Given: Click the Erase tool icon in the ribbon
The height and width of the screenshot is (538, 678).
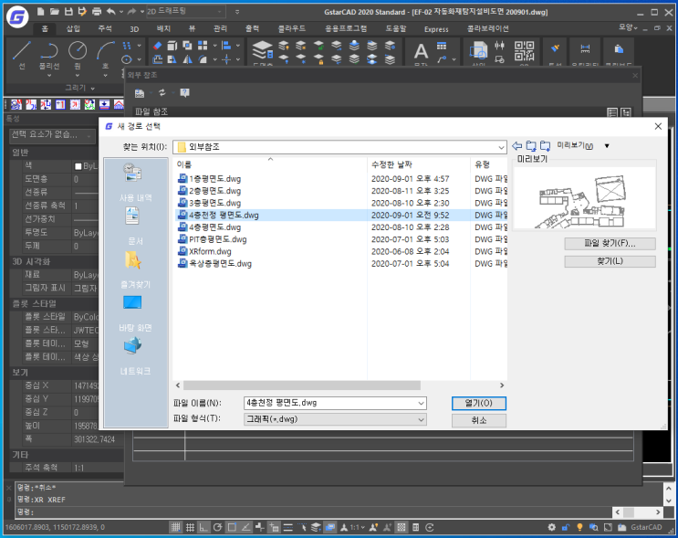Looking at the screenshot, I should point(157,46).
